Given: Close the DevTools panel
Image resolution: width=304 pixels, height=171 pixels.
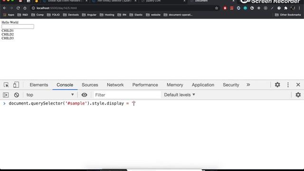Looking at the screenshot, I should [298, 85].
